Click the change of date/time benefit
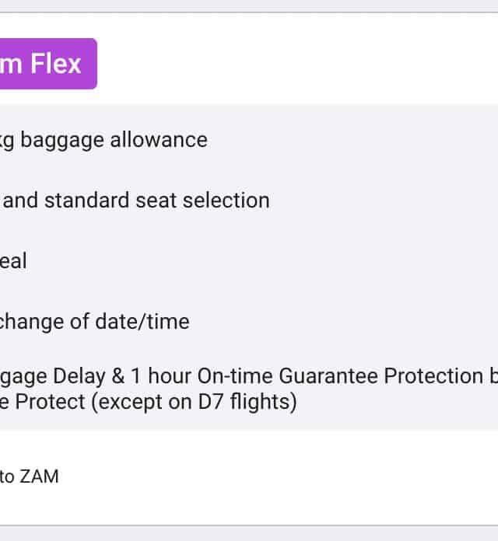 [x=95, y=321]
